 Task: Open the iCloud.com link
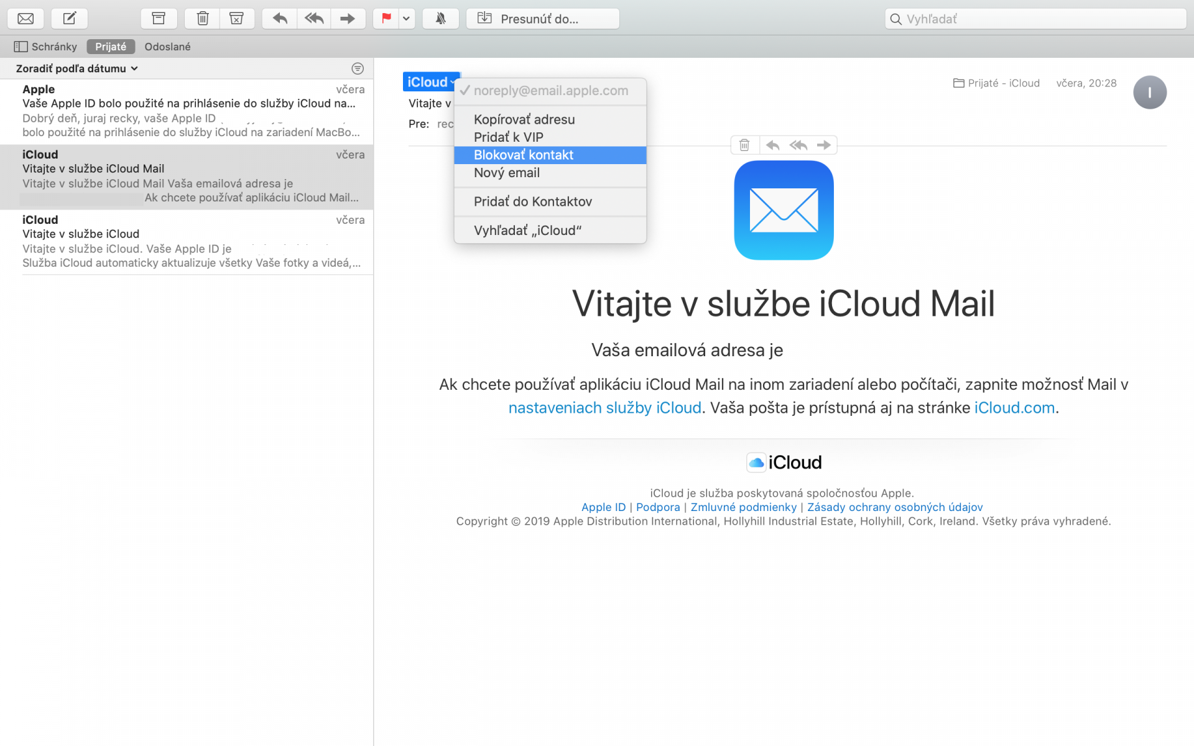click(x=1014, y=408)
